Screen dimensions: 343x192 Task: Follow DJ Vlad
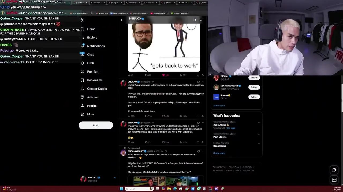point(254,78)
